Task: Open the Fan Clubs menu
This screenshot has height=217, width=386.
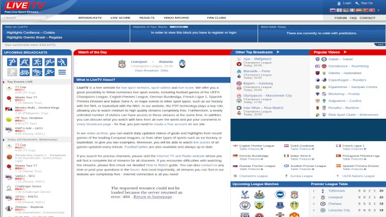Action: click(x=217, y=17)
